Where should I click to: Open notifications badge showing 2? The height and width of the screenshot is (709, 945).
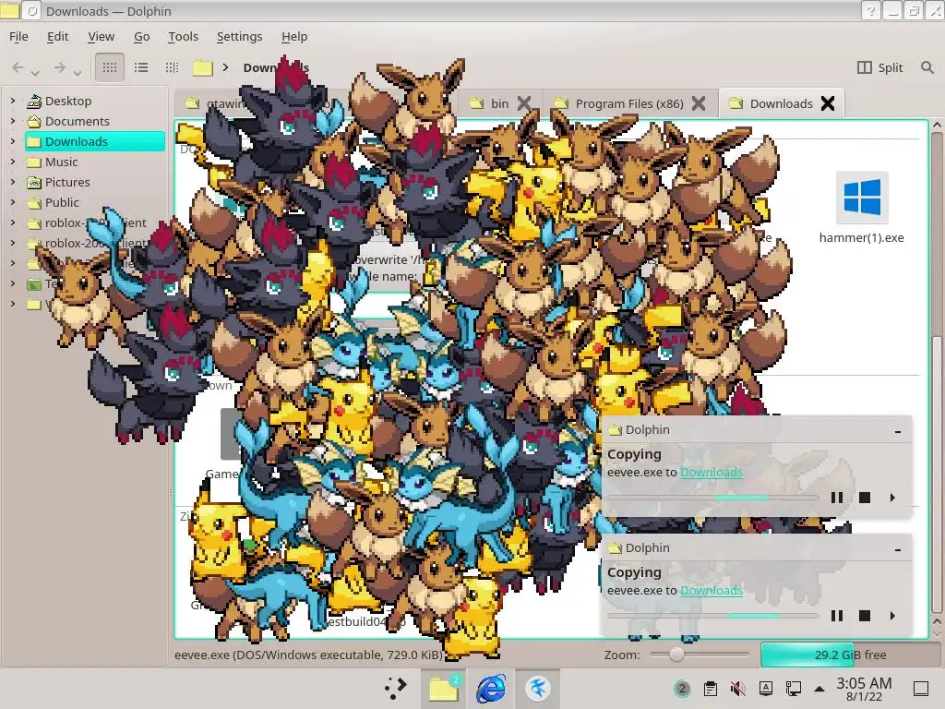682,689
